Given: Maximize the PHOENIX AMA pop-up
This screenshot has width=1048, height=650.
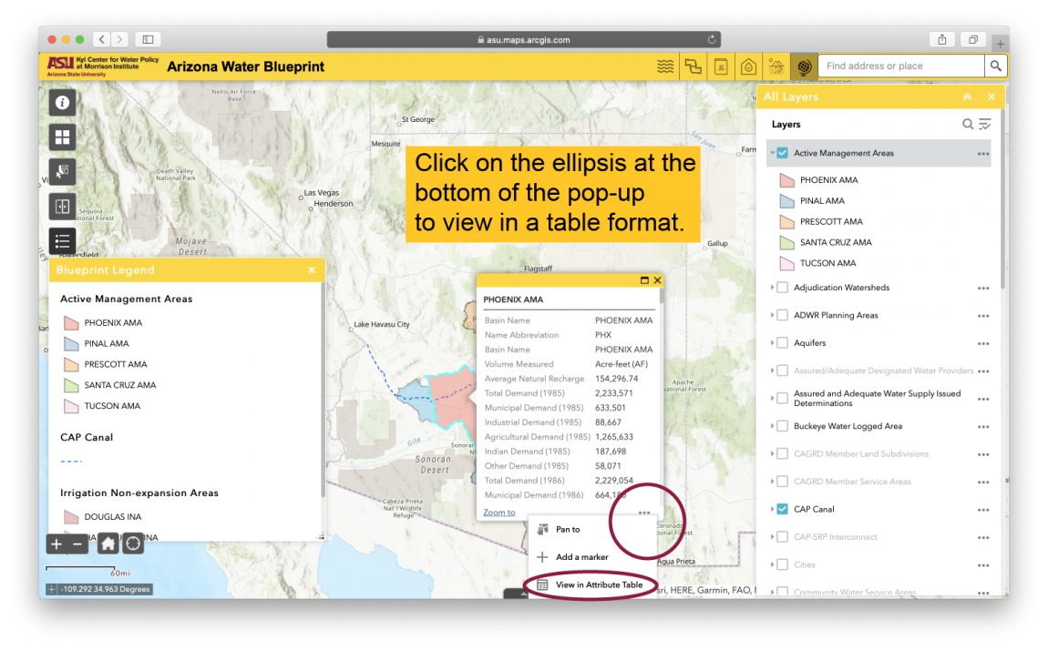Looking at the screenshot, I should pos(644,280).
